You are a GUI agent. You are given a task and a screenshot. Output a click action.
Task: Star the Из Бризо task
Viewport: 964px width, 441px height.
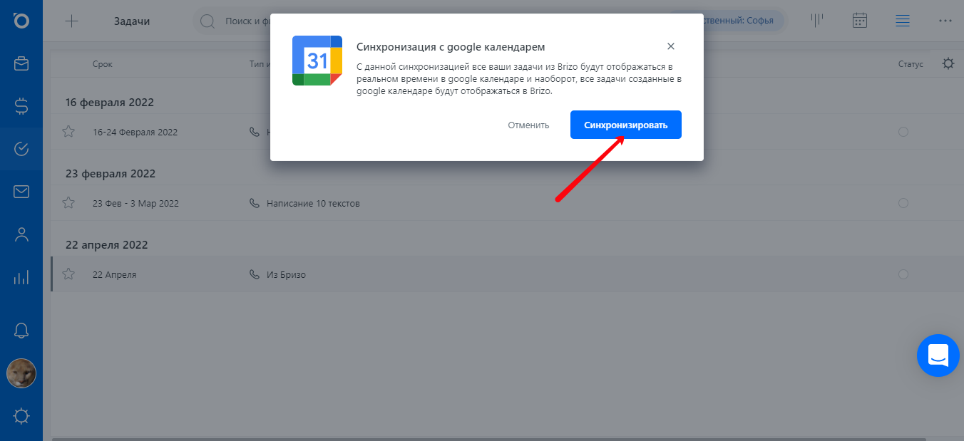click(68, 274)
